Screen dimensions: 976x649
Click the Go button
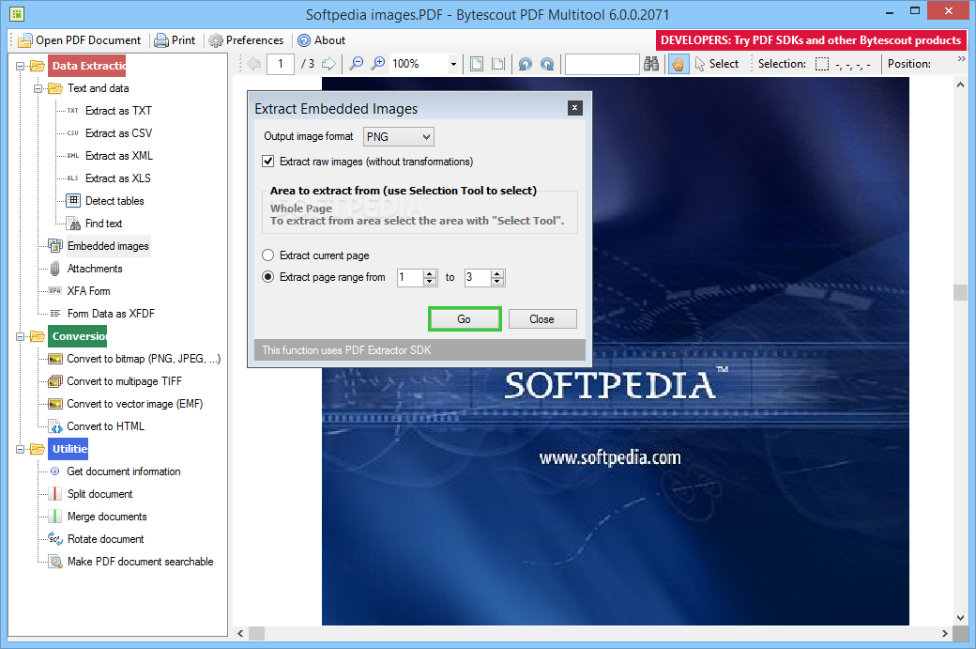coord(465,319)
